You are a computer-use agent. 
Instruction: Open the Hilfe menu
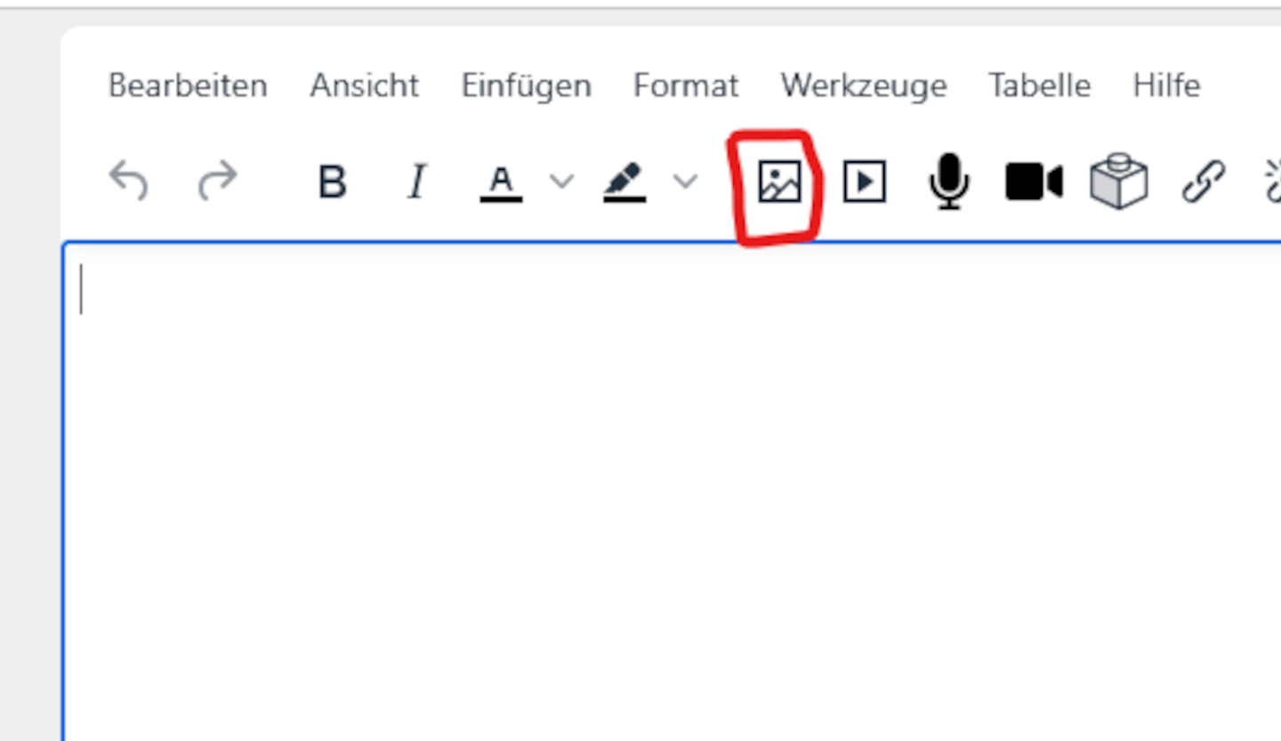pyautogui.click(x=1166, y=85)
